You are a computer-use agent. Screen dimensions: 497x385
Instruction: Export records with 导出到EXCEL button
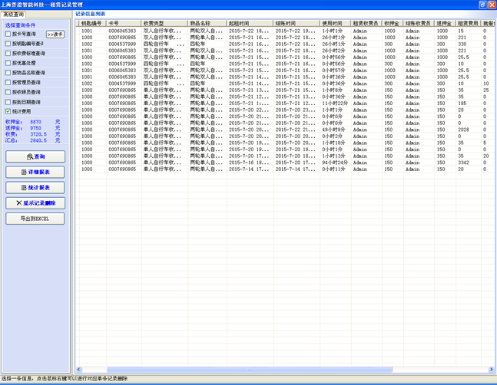(x=35, y=219)
